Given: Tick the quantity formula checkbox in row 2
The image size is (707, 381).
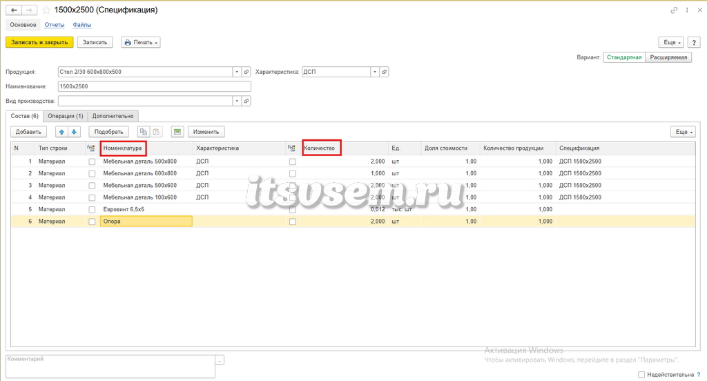Looking at the screenshot, I should [293, 174].
